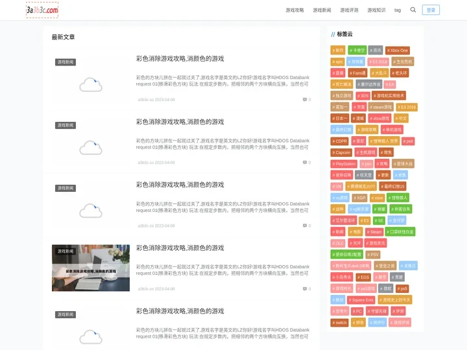The image size is (467, 350).
Task: Select the 任天堂 tag
Action: pos(364,175)
